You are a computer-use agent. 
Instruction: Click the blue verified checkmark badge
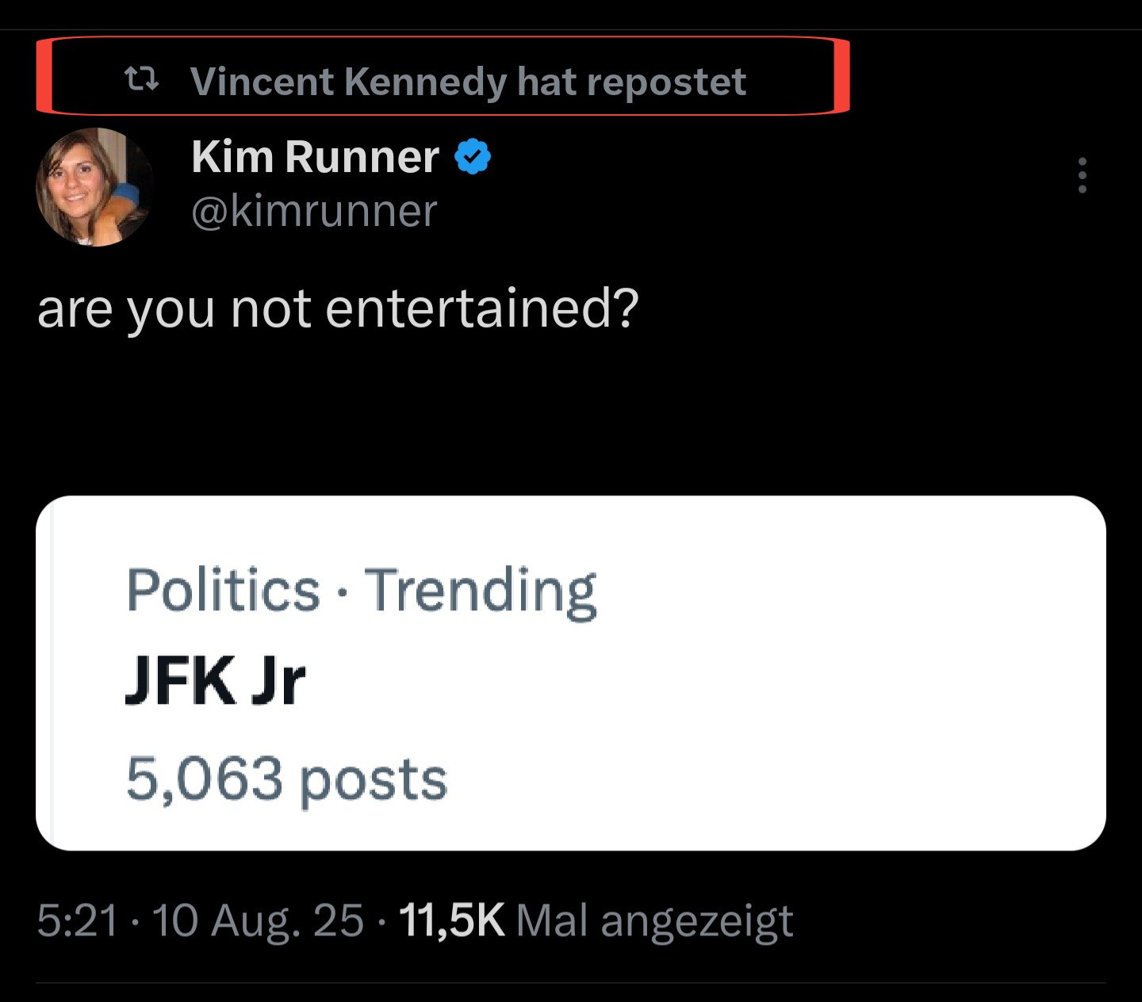tap(473, 156)
